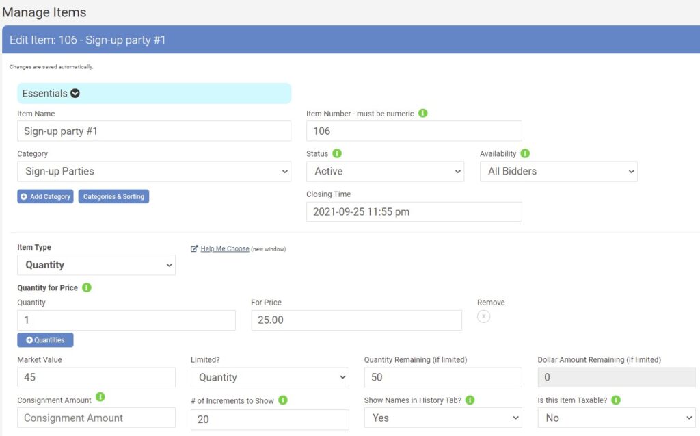This screenshot has width=700, height=436.
Task: Click the Categories & Sorting button
Action: 113,196
